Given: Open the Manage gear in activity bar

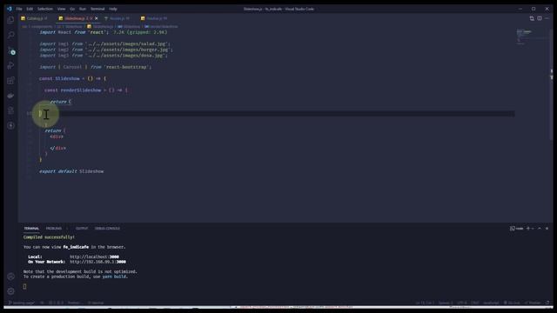Looking at the screenshot, I should [10, 291].
